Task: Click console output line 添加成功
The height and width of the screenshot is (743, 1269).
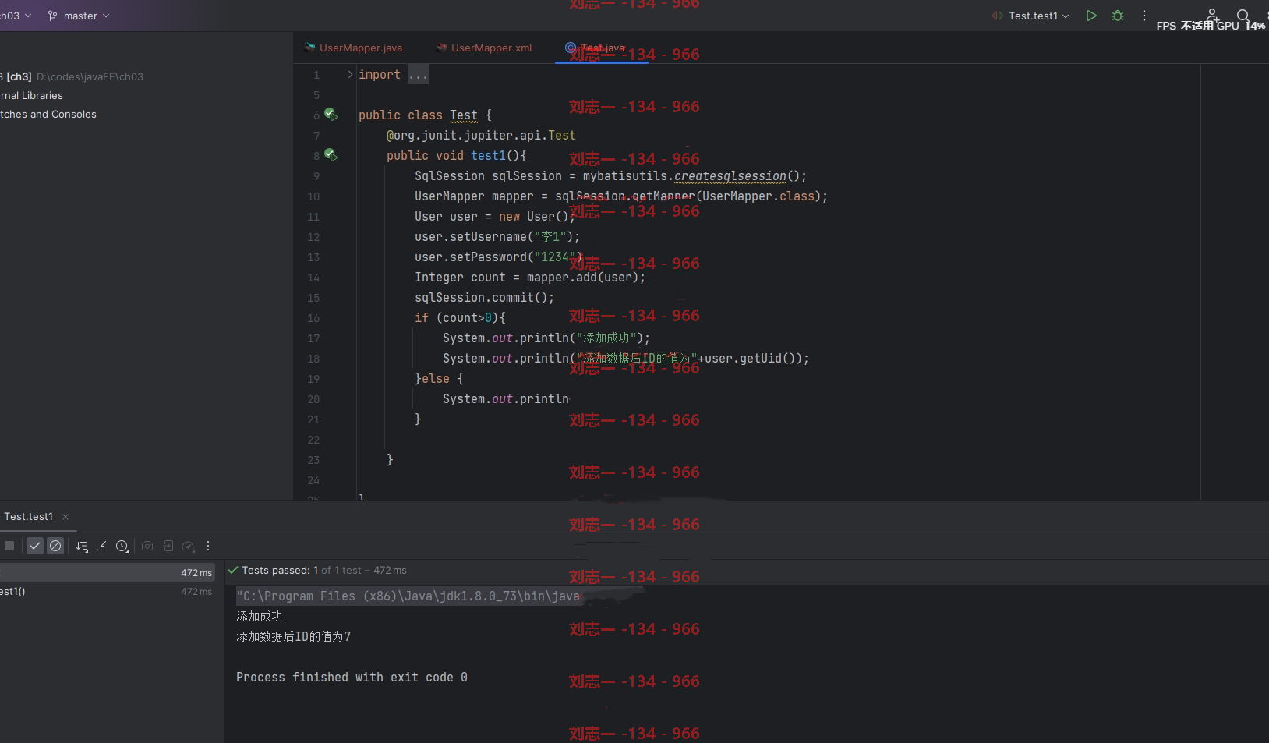Action: [260, 616]
